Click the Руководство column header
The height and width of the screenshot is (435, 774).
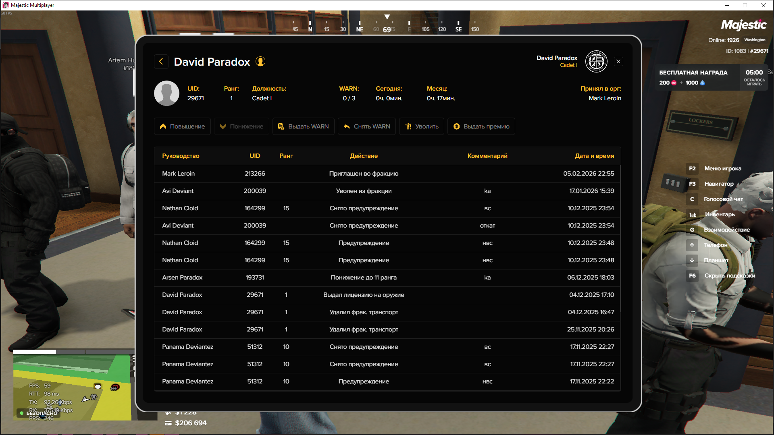point(181,156)
